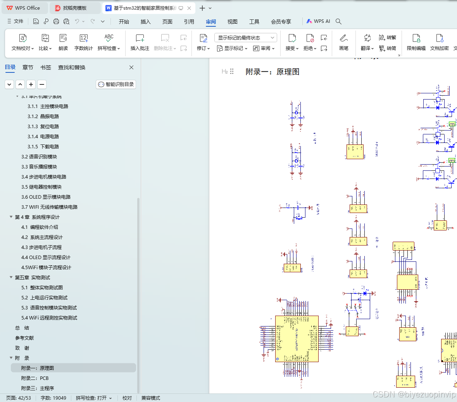Click the outline panel vertical scrollbar
457x402 pixels.
click(x=138, y=295)
